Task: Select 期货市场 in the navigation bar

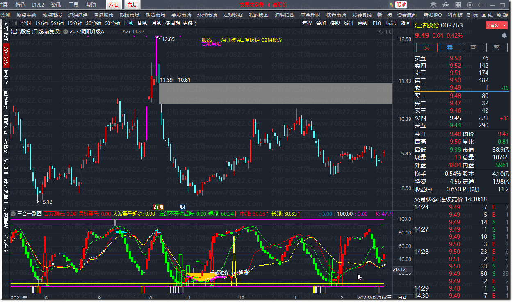Action: point(155,15)
